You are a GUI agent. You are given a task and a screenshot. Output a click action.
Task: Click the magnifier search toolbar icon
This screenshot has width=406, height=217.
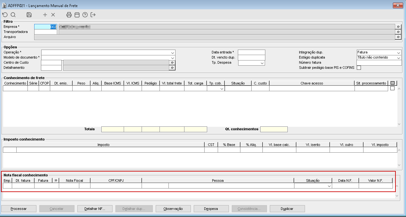click(13, 15)
